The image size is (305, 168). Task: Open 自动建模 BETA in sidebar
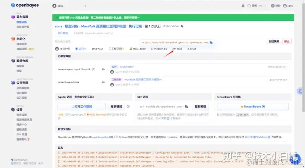25,49
